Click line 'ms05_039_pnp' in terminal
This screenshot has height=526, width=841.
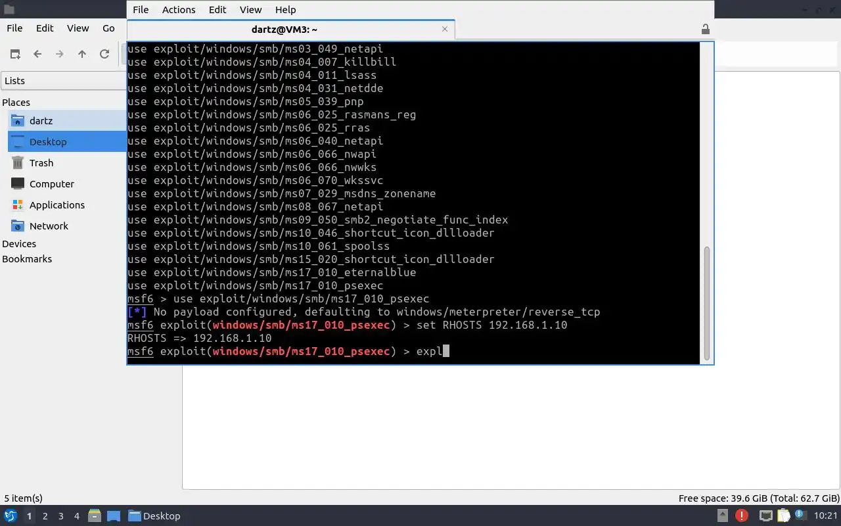[245, 101]
